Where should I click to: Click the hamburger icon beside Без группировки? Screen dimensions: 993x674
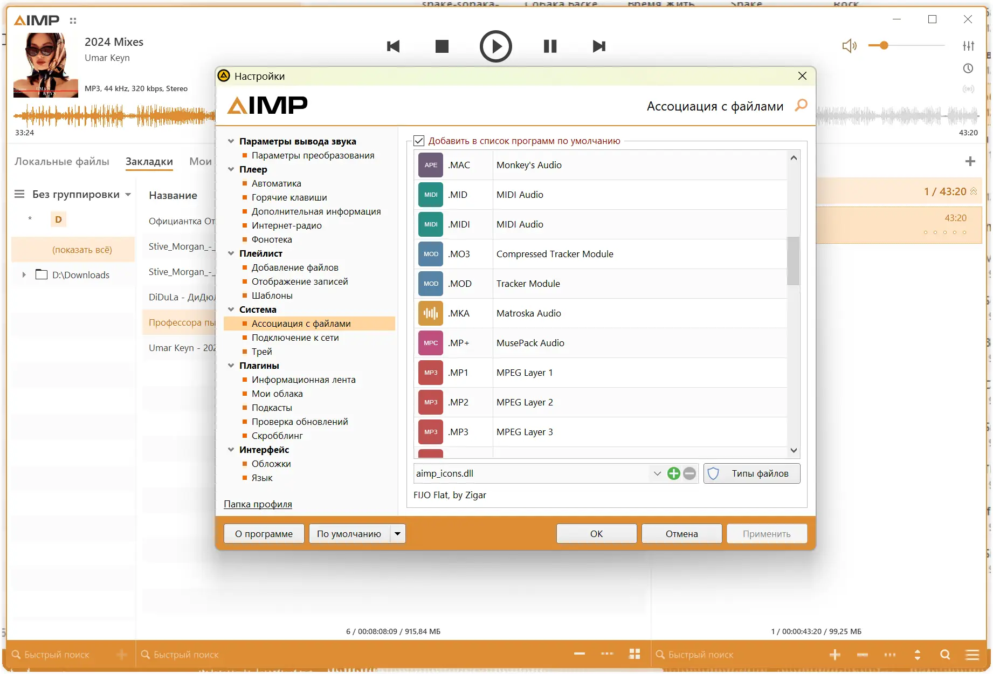(x=19, y=194)
